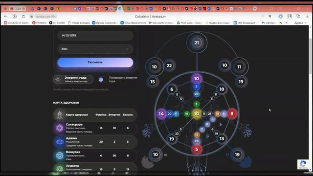Select the large 21 node at the diagram top

[x=197, y=43]
